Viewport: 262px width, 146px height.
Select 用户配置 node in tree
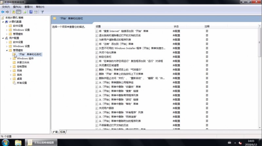point(14,38)
